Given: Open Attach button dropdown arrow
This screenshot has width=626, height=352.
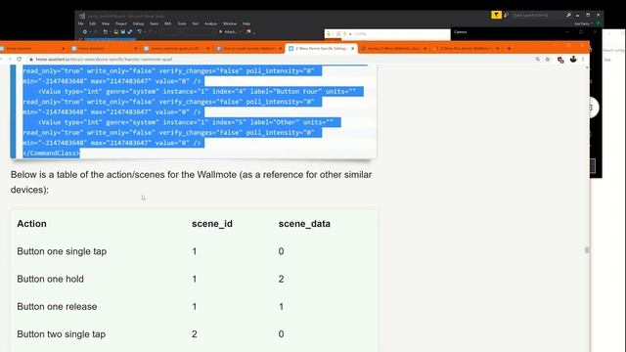Looking at the screenshot, I should [241, 31].
